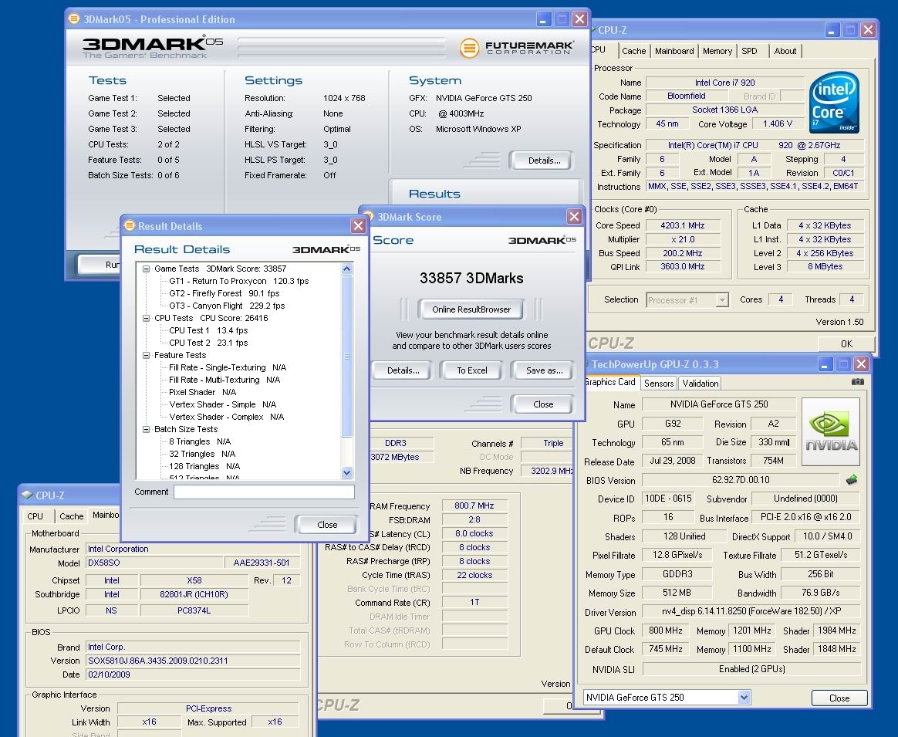
Task: Click the Close button in GPU-Z
Action: pos(839,698)
